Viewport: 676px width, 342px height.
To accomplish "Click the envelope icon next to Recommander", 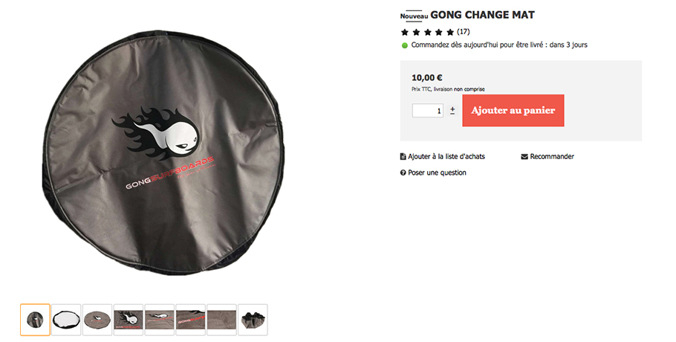I will click(524, 157).
